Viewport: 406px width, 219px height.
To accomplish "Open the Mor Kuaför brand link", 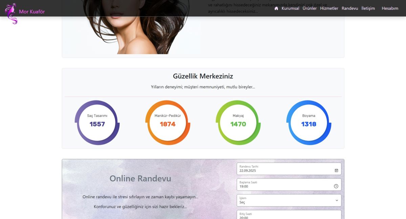I will click(x=32, y=12).
